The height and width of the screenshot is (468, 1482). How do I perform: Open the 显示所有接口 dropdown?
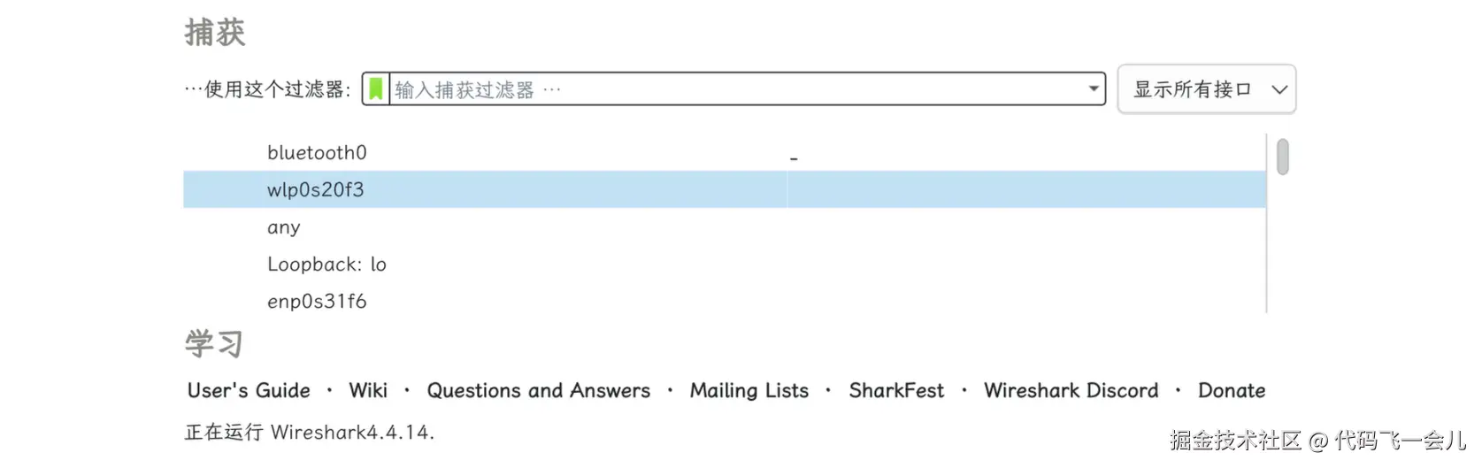tap(1206, 89)
